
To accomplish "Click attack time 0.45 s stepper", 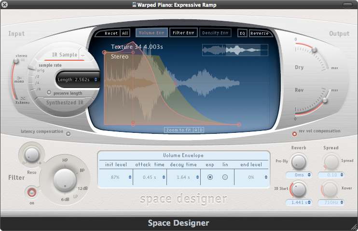I will click(164, 177).
